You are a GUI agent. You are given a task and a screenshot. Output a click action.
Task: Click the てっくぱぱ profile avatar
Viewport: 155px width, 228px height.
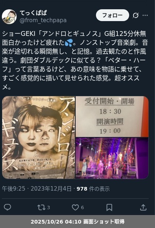pos(9,17)
